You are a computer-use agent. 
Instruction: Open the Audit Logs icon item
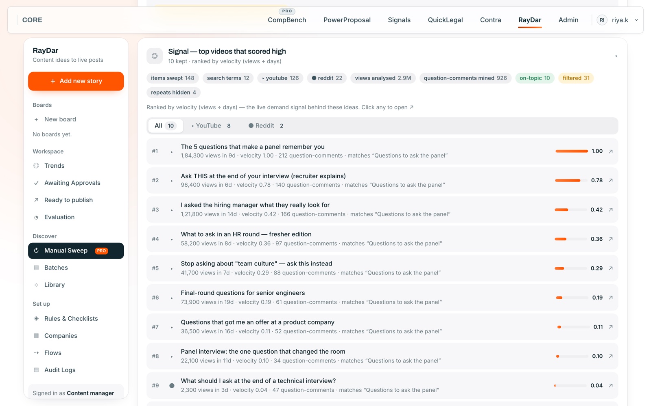[x=36, y=370]
